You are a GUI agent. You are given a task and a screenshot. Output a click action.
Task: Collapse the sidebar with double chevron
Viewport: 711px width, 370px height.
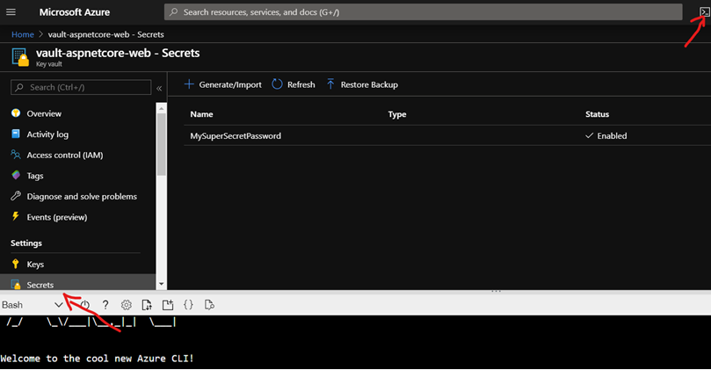pyautogui.click(x=159, y=88)
